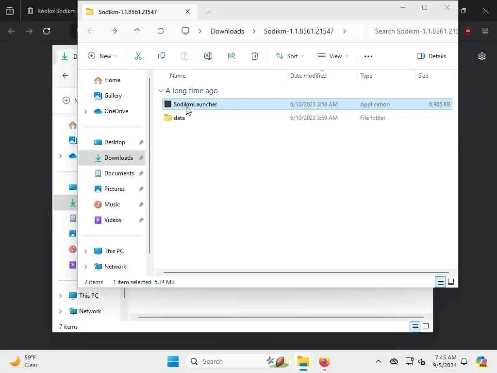Image resolution: width=497 pixels, height=373 pixels.
Task: Switch to large icons view in back Explorer window
Action: point(426,326)
